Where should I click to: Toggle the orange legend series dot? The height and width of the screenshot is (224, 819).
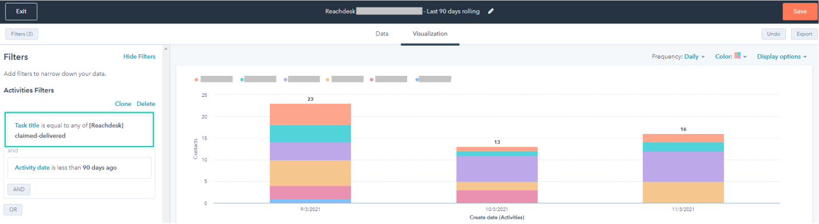[196, 80]
